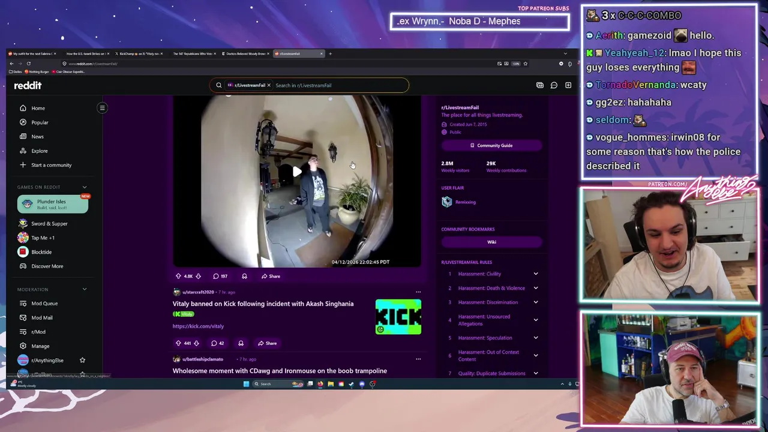Open https://kick.com/vitaly link
The width and height of the screenshot is (768, 432).
coord(198,326)
